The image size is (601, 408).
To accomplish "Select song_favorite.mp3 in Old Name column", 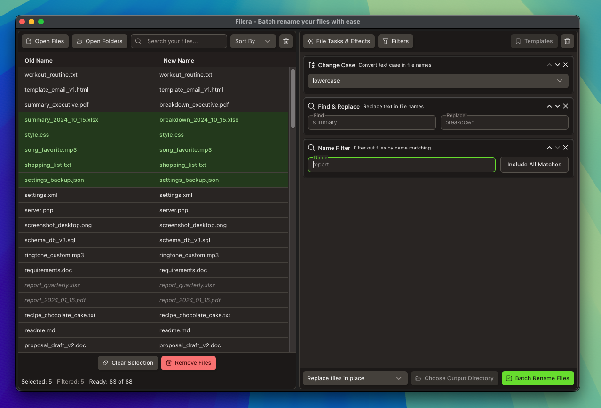I will [x=50, y=150].
